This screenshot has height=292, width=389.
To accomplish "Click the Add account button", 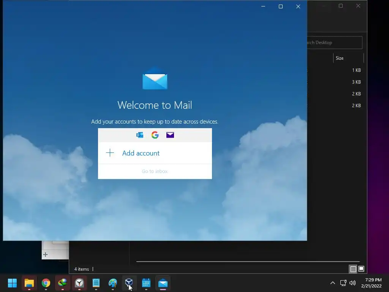I will [155, 153].
